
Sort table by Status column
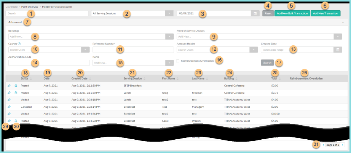[x=31, y=79]
